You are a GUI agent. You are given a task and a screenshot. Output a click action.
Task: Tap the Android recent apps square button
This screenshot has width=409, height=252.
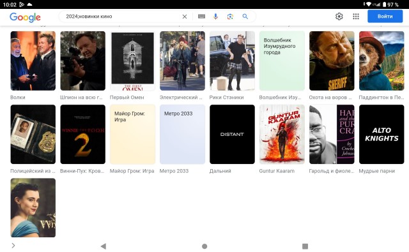[305, 246]
